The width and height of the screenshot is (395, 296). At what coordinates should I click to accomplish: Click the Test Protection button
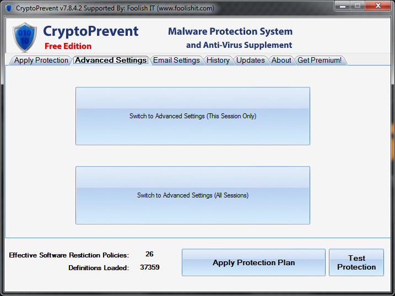[356, 262]
